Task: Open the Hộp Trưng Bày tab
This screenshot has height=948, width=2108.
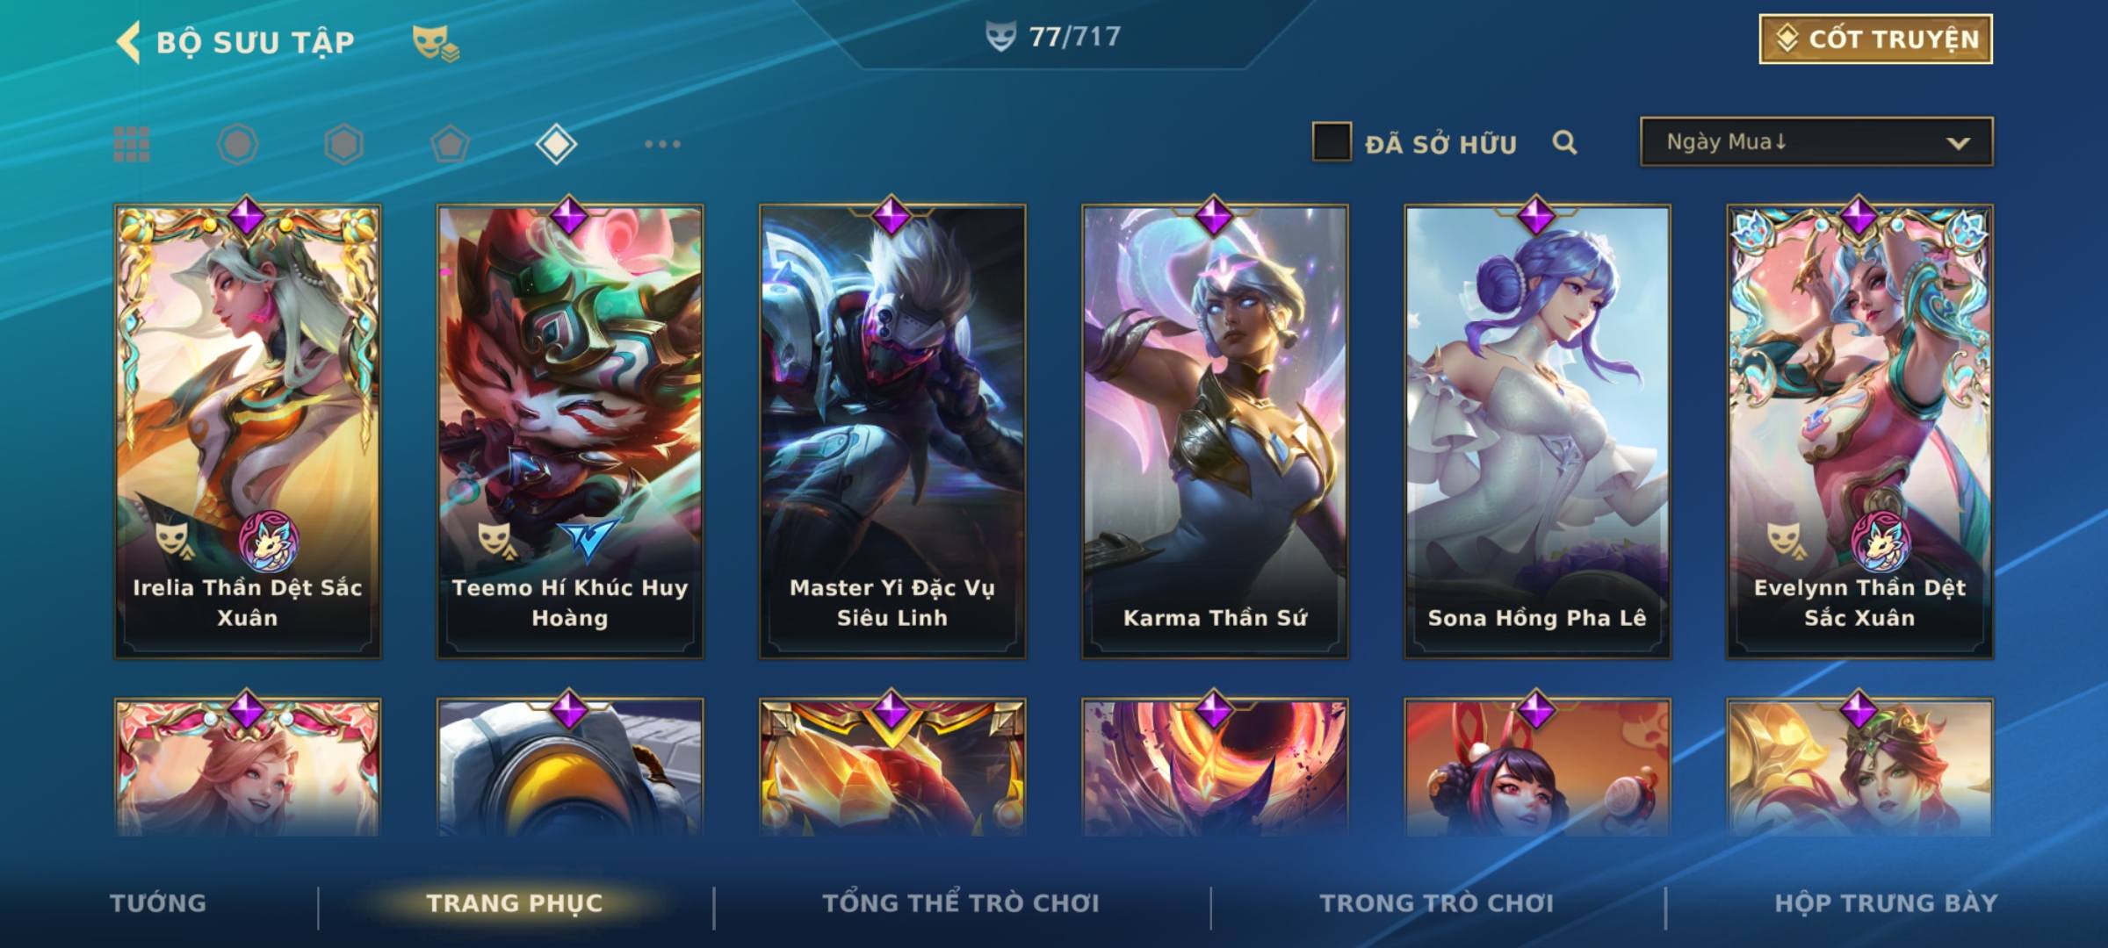Action: [1886, 903]
